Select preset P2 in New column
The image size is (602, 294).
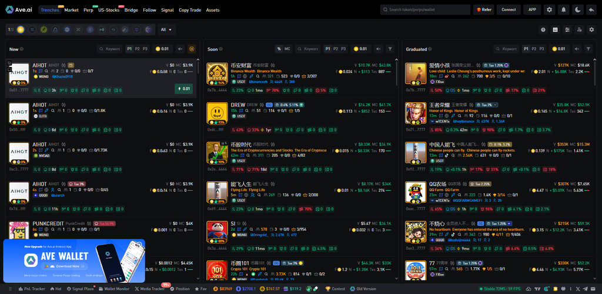tap(137, 49)
